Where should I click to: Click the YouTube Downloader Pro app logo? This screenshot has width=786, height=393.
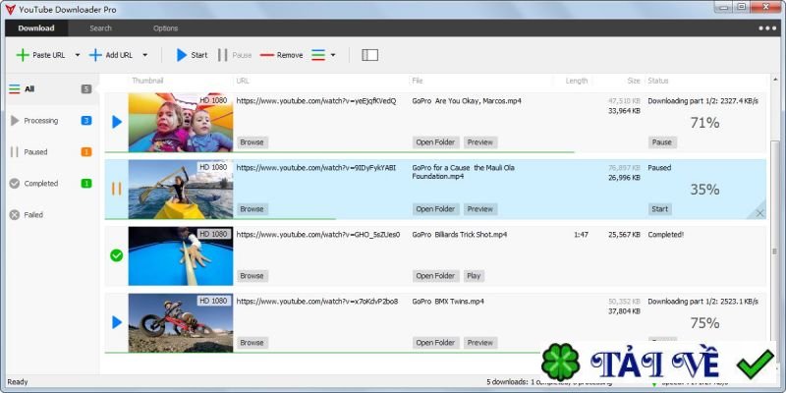[10, 10]
